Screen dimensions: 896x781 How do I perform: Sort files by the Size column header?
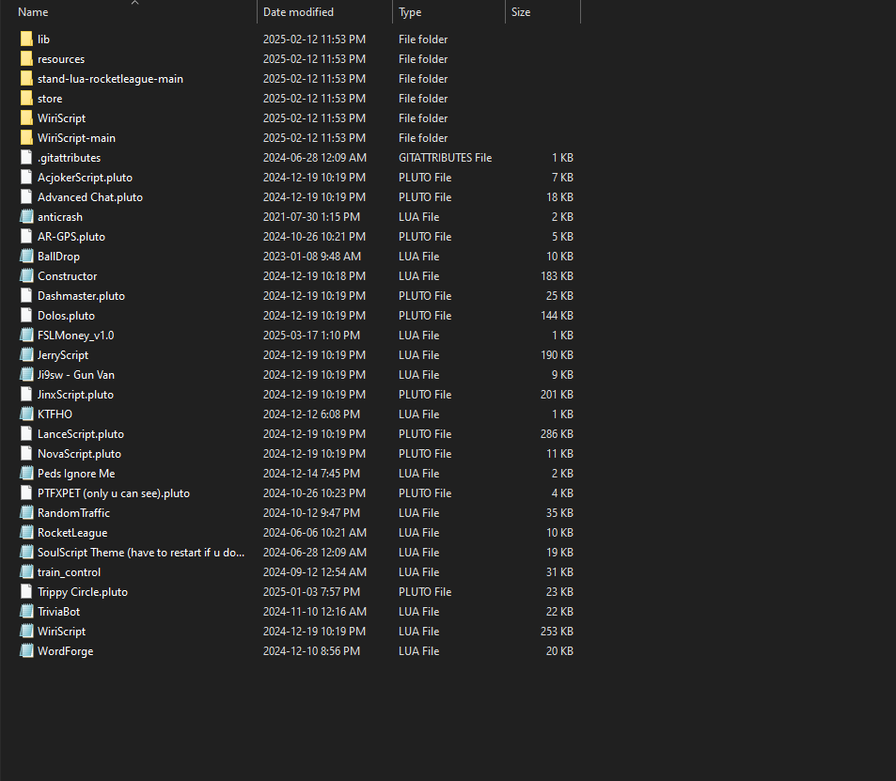click(521, 12)
